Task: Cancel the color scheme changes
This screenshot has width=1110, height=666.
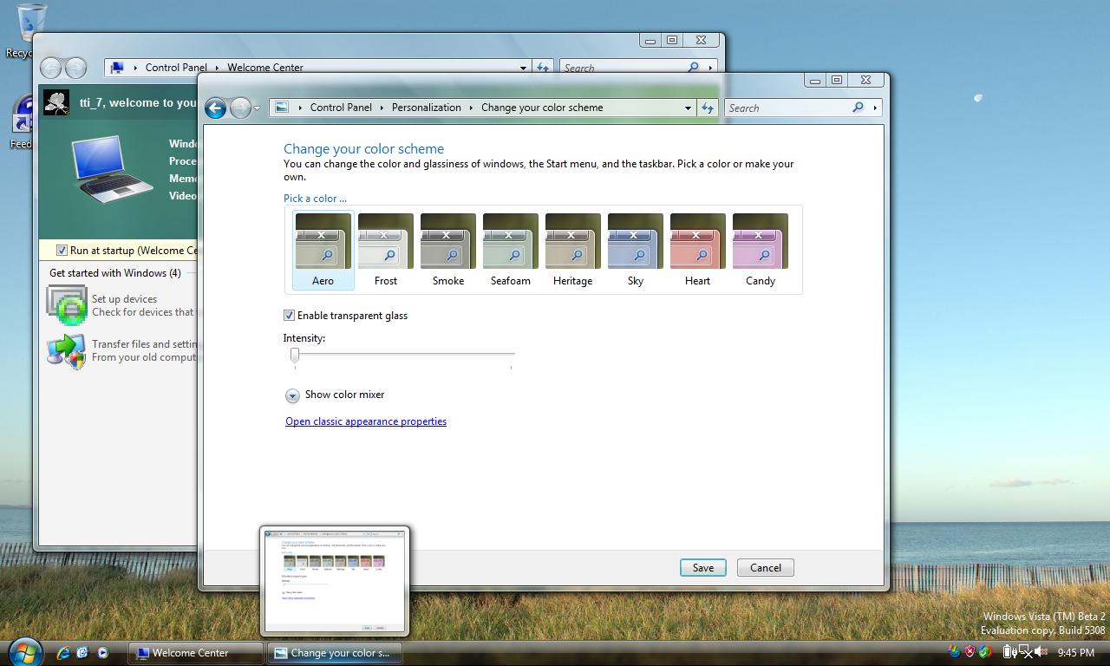Action: click(766, 568)
